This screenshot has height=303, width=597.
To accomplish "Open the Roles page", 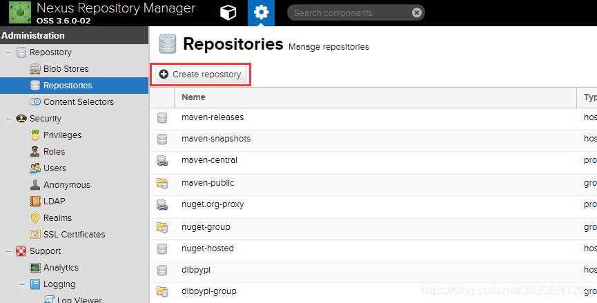I will pyautogui.click(x=54, y=152).
